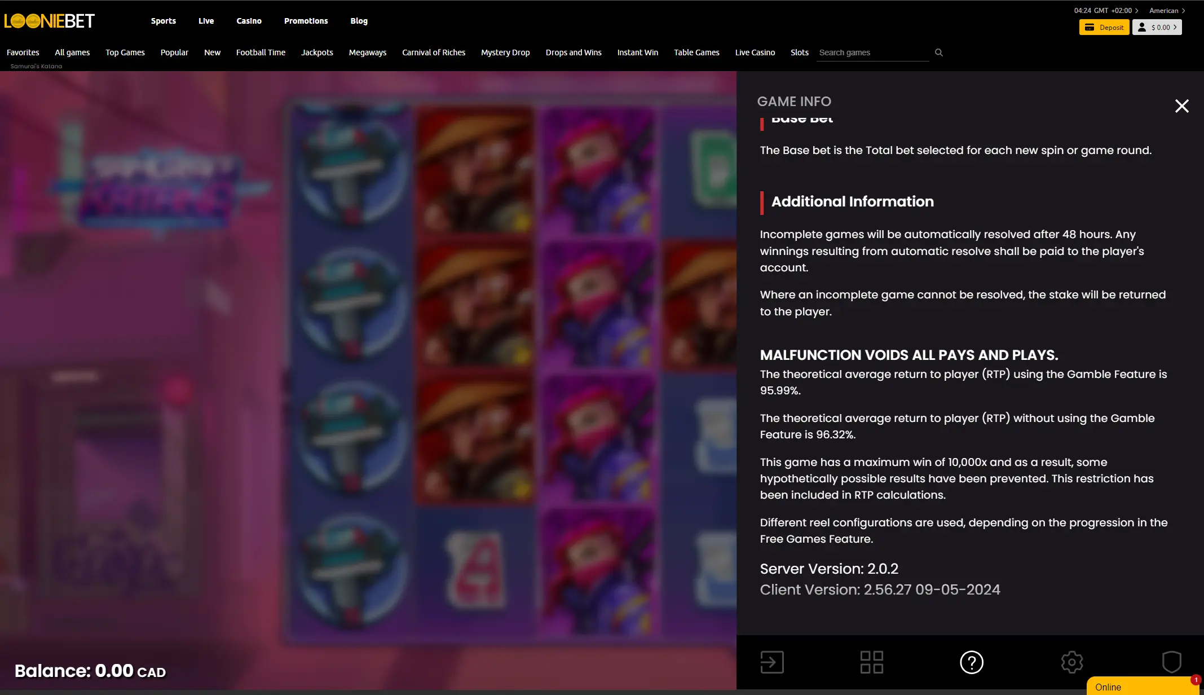Select the Top Games category
The height and width of the screenshot is (695, 1204).
(125, 52)
